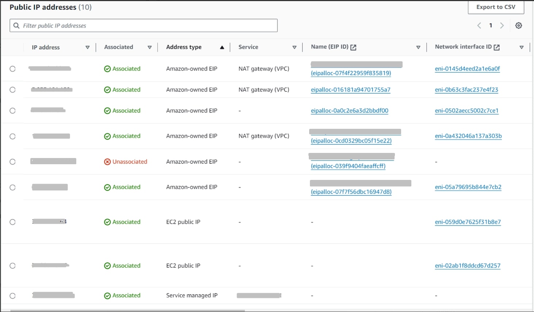Click the external link icon beside Network interface ID
534x312 pixels.
[497, 47]
